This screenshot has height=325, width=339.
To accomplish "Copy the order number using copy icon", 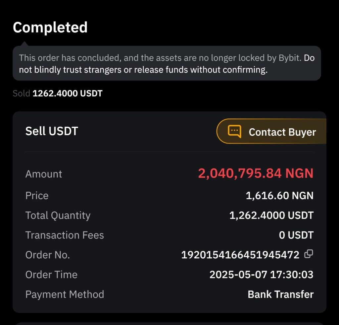I will pyautogui.click(x=309, y=254).
